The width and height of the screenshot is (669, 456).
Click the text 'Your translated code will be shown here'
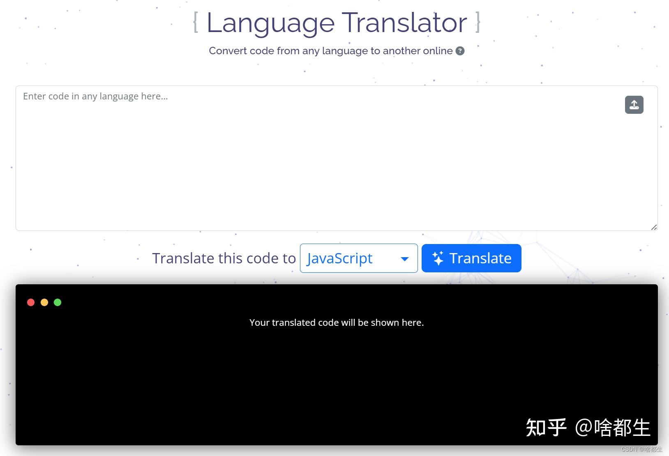[x=336, y=322]
